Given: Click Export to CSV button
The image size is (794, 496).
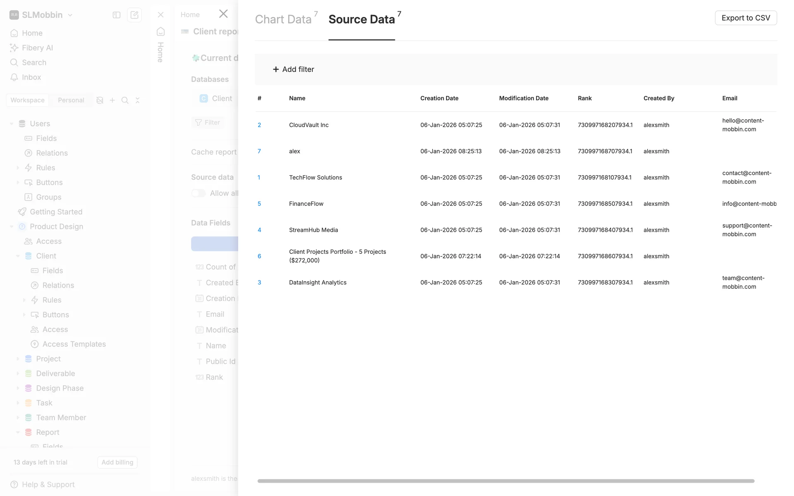Looking at the screenshot, I should coord(745,18).
